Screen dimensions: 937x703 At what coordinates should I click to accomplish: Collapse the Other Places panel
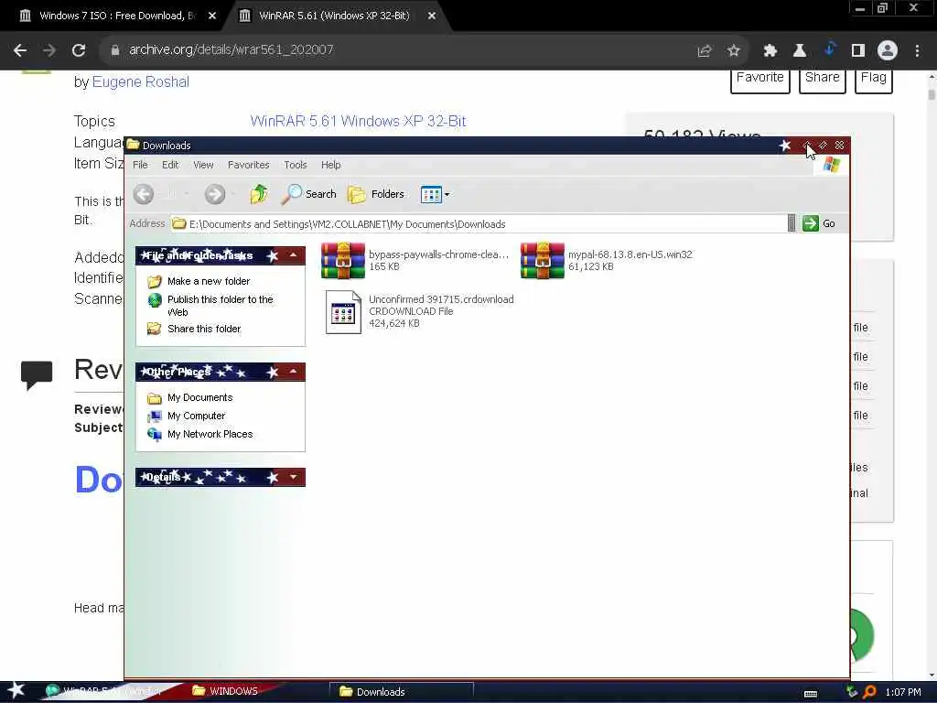294,372
